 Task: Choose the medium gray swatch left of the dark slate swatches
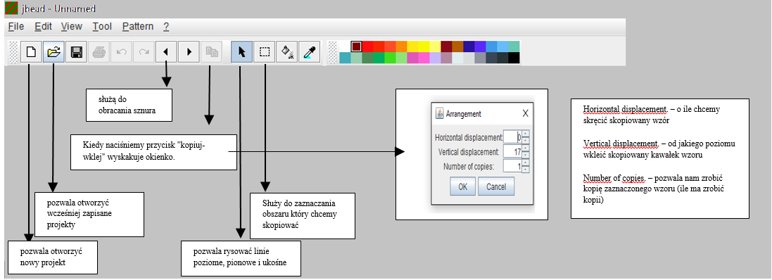pos(480,58)
